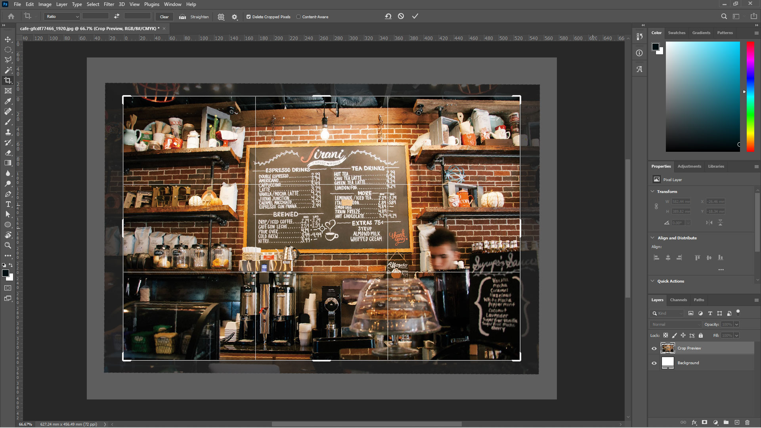
Task: Select the Horizontal Type tool
Action: tap(8, 204)
